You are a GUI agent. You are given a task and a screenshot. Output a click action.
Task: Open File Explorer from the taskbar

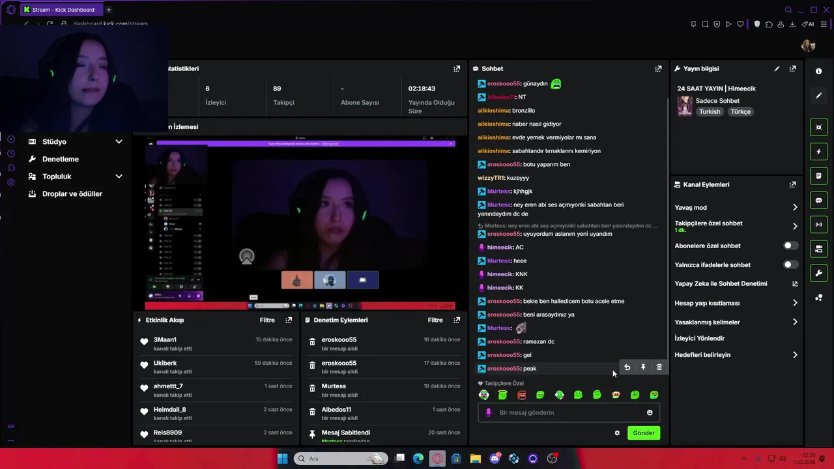pyautogui.click(x=475, y=459)
